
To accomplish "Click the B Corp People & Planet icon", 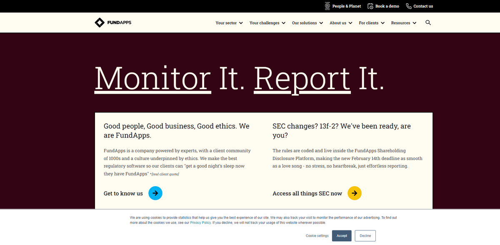I will pos(327,6).
